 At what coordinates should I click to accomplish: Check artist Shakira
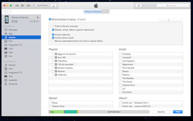pos(121,75)
